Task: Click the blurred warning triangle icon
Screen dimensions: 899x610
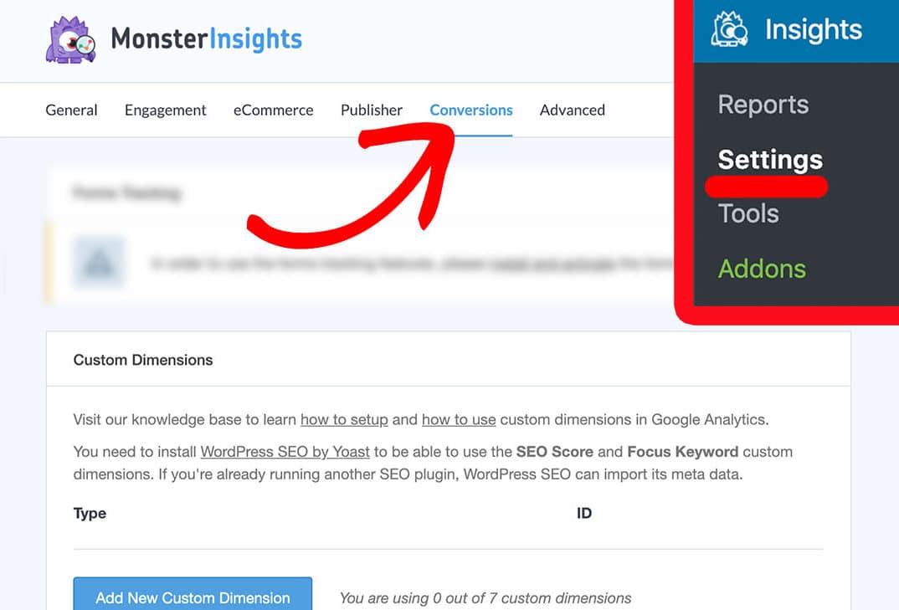Action: [x=99, y=263]
